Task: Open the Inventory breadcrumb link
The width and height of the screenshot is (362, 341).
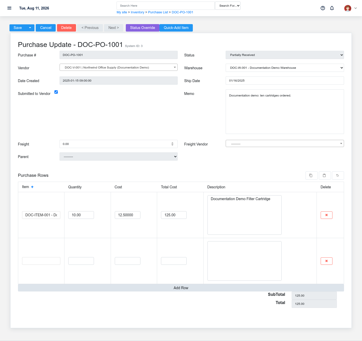Action: pos(138,12)
